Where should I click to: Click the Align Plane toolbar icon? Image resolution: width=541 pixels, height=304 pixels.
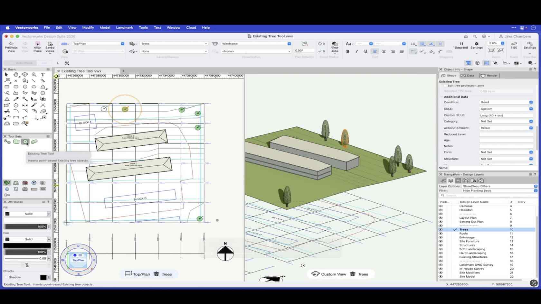coord(38,47)
